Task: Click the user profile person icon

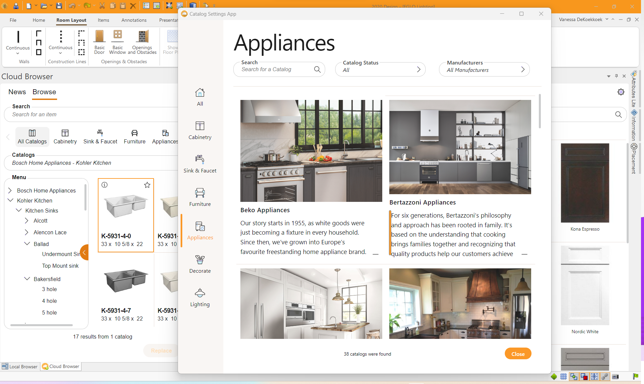Action: [16, 6]
